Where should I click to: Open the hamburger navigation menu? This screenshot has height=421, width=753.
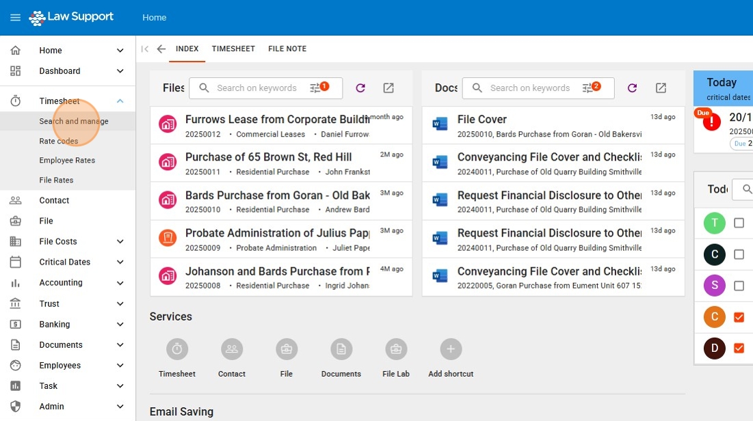tap(15, 18)
